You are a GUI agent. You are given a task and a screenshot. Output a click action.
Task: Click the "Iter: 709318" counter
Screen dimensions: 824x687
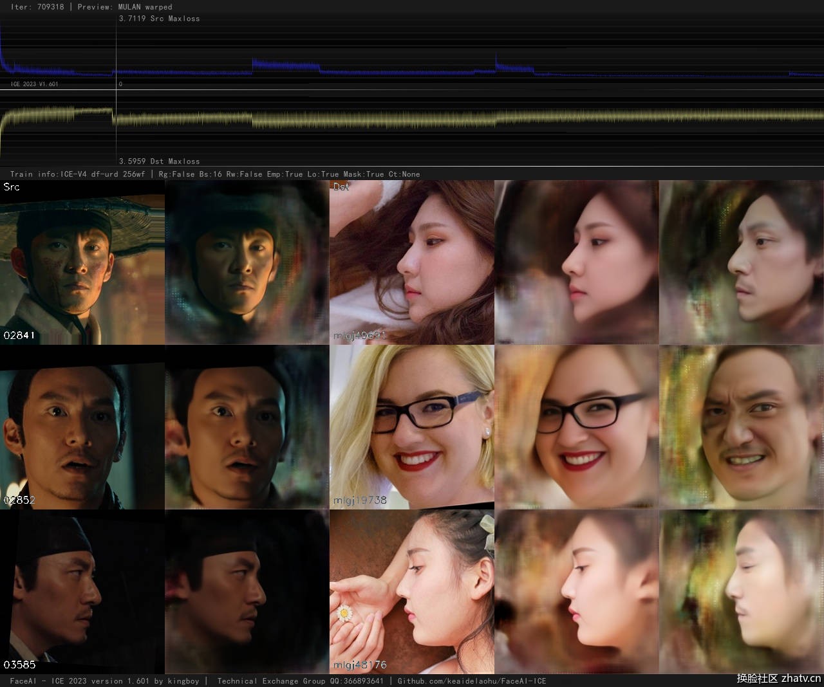37,7
